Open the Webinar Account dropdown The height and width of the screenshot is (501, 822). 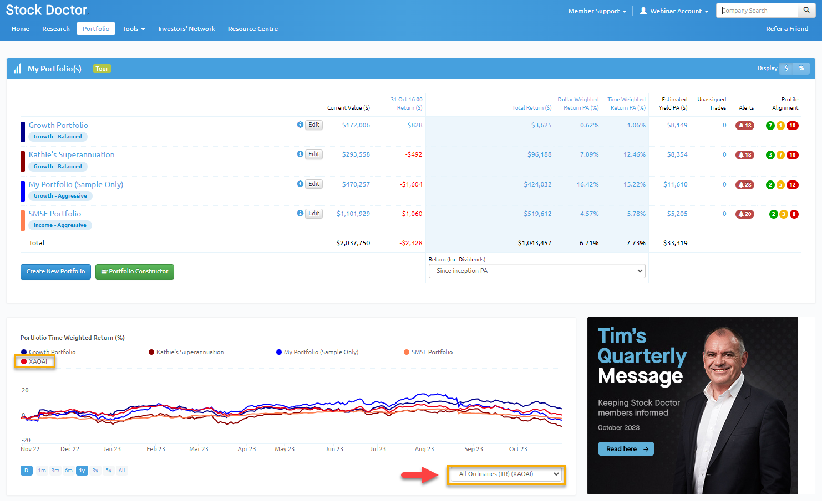pos(674,11)
